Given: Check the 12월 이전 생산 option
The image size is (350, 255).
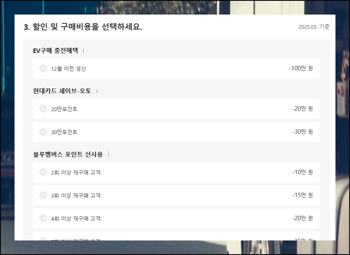Looking at the screenshot, I should coord(43,68).
